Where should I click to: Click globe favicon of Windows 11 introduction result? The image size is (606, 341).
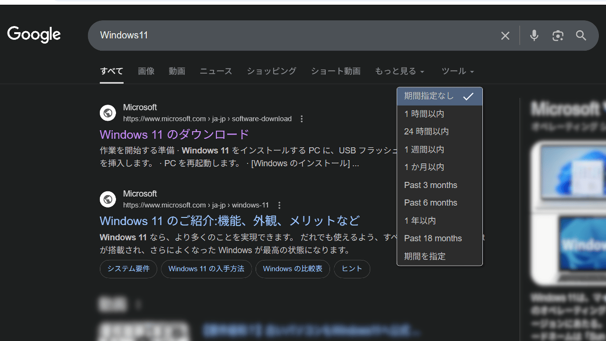click(108, 199)
